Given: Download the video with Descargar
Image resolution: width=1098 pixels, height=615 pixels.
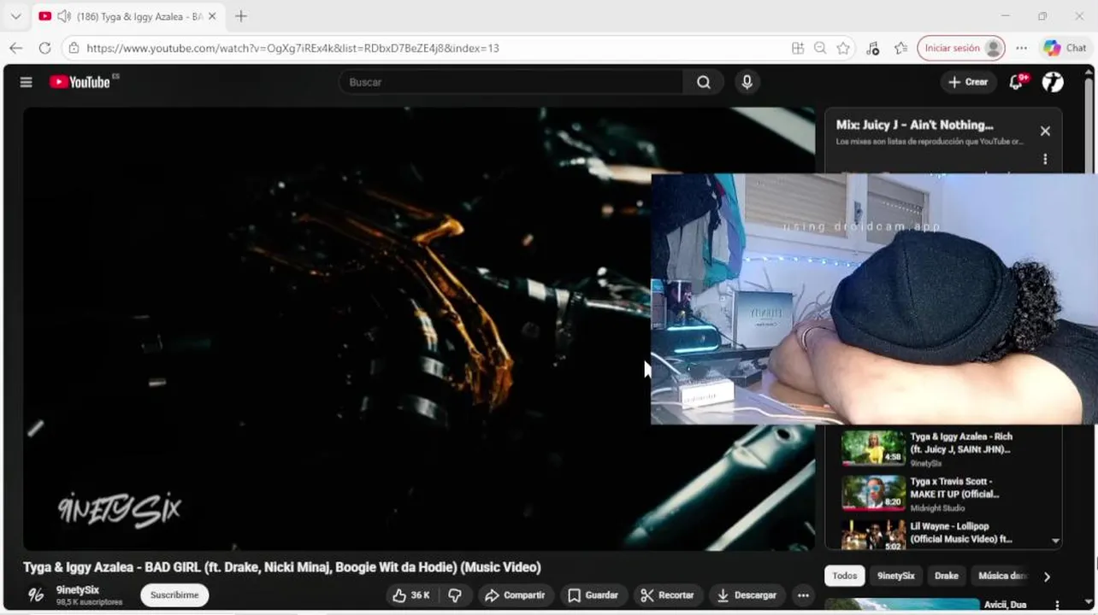Looking at the screenshot, I should coord(747,595).
